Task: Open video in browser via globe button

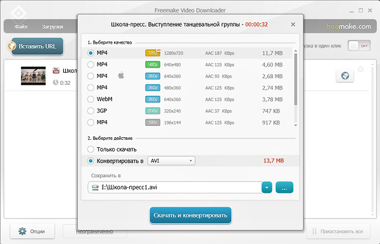Action: coord(345,76)
